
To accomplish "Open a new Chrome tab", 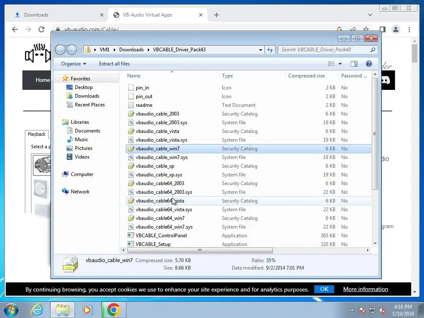I will coord(216,15).
